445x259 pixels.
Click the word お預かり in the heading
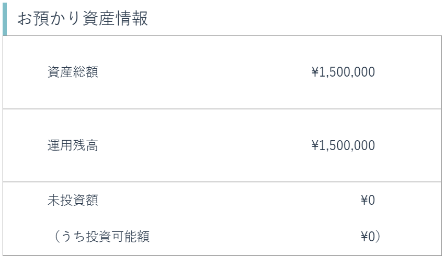(50, 19)
